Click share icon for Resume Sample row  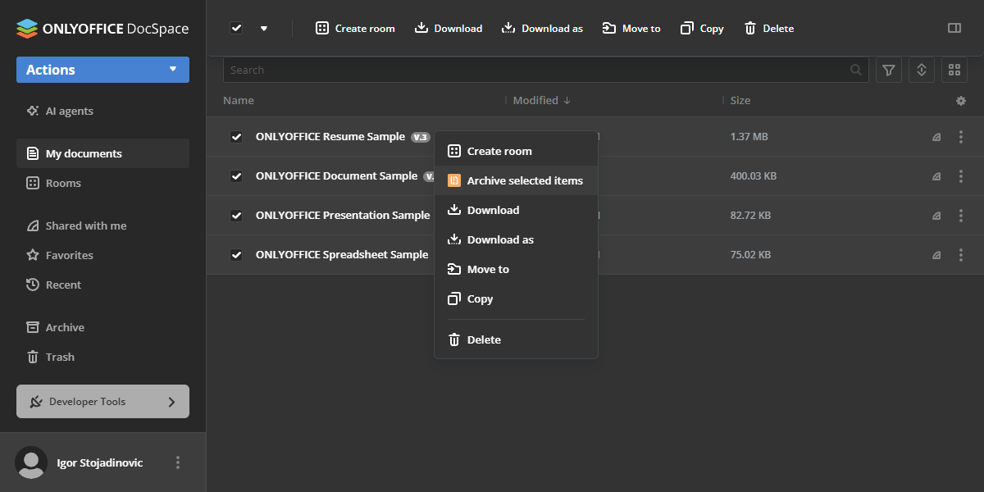[x=936, y=137]
